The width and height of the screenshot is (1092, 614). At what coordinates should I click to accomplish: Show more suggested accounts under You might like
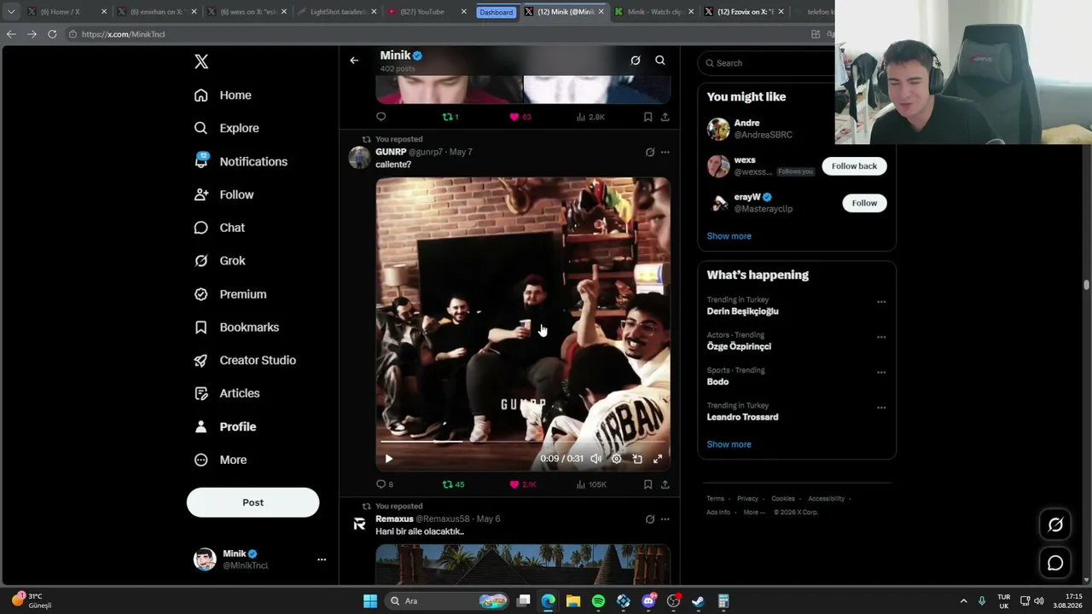tap(729, 236)
